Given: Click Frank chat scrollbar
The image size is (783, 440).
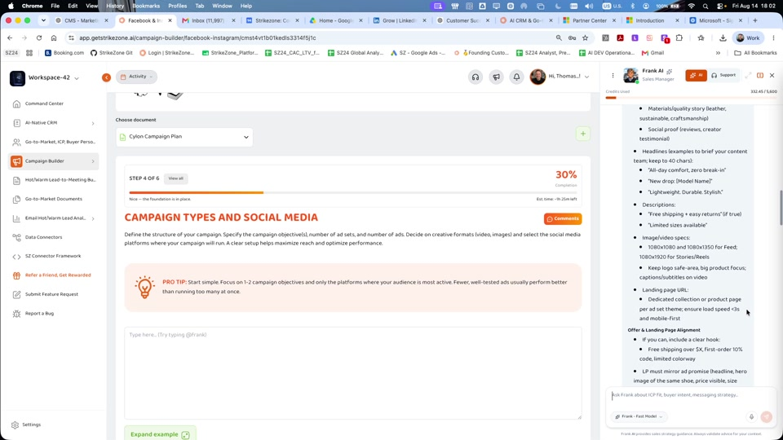Looking at the screenshot, I should 781,208.
